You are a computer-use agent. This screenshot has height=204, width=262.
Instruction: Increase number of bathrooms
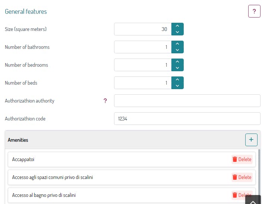coord(177,44)
